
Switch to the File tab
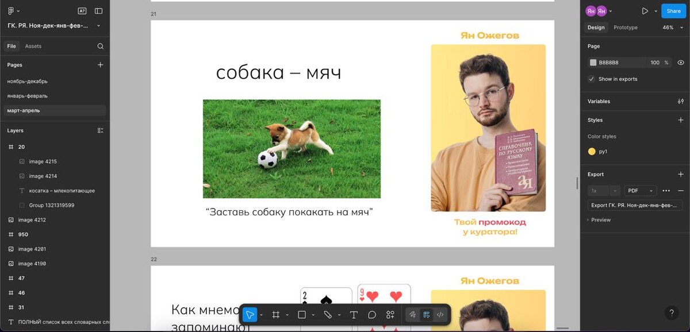point(11,46)
